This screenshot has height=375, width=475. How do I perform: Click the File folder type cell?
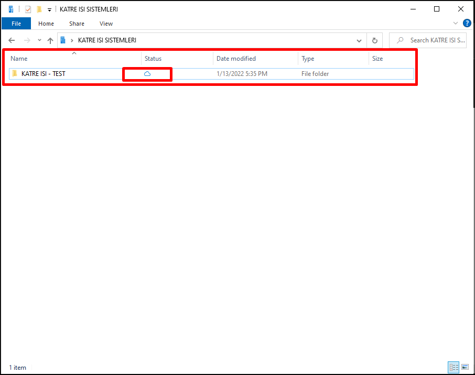315,74
